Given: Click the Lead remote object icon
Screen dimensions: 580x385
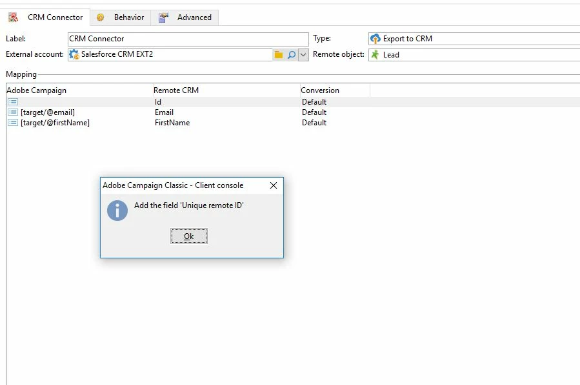Looking at the screenshot, I should pos(375,55).
